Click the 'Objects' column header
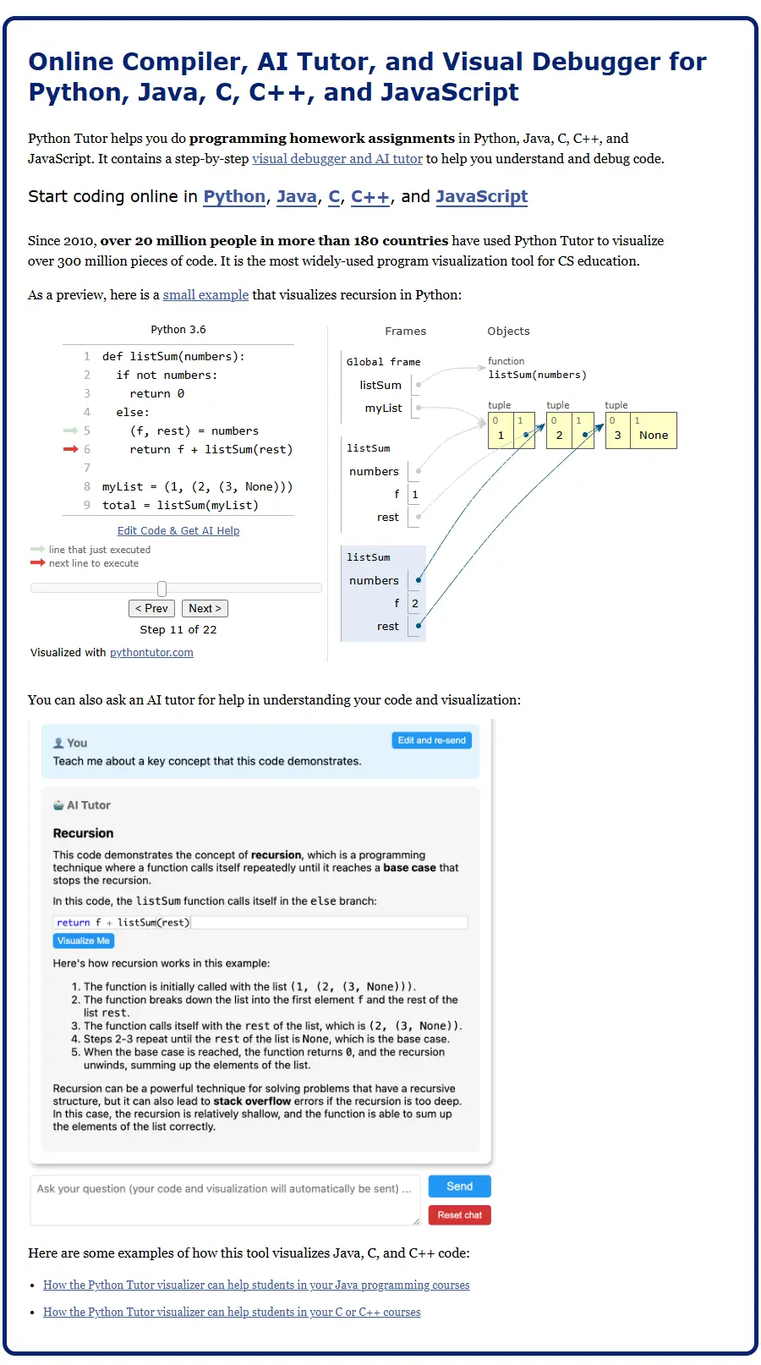 508,332
